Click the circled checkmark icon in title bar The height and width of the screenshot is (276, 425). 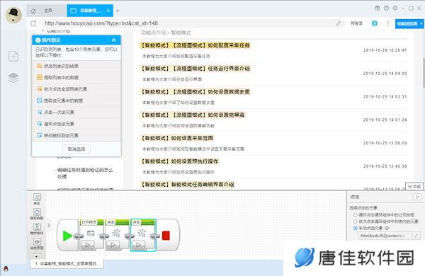[386, 8]
